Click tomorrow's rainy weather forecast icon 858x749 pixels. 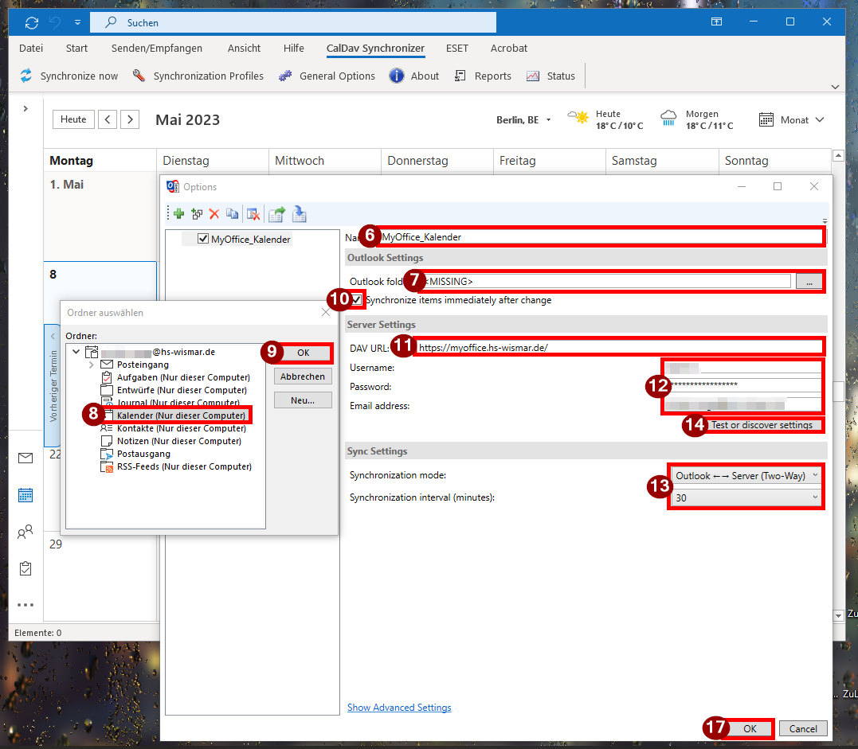point(668,117)
